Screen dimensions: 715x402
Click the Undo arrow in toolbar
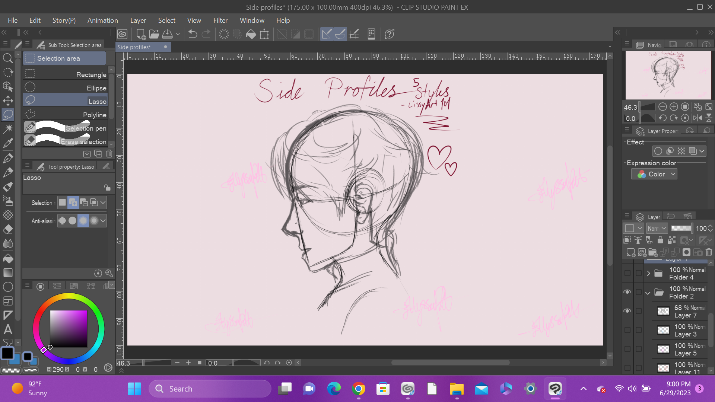point(193,34)
